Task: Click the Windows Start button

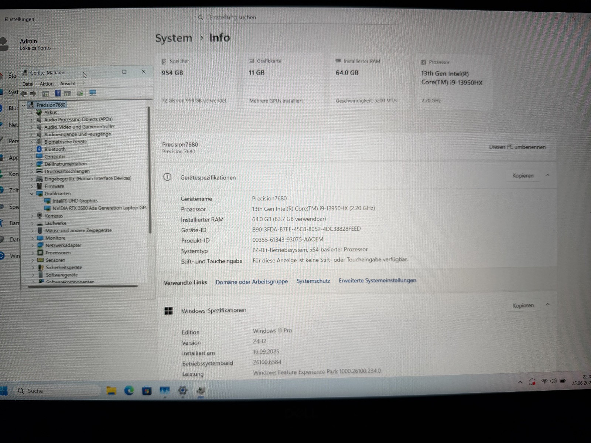Action: point(4,391)
